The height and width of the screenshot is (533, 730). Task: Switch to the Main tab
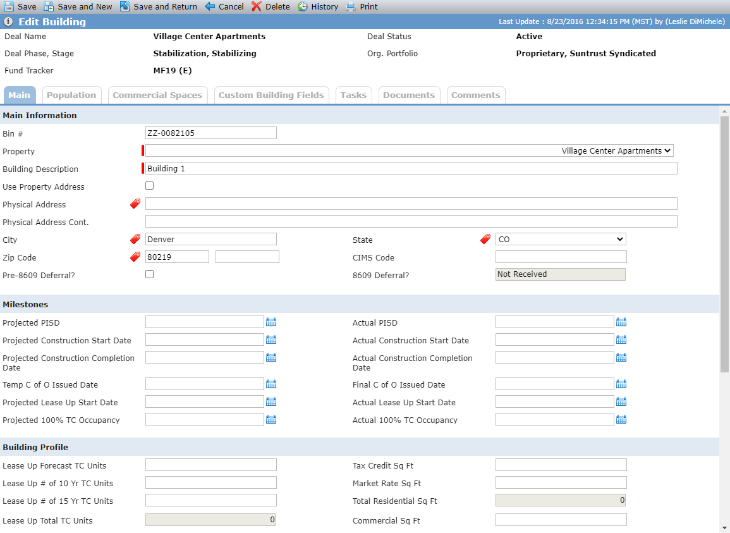(19, 95)
